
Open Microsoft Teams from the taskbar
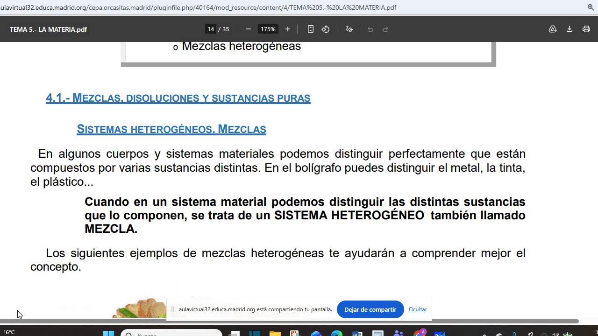tap(398, 333)
